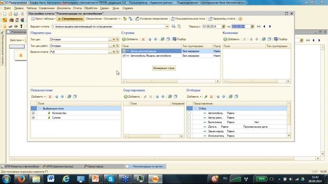The image size is (328, 184).
Task: Open the Справочники menu
Action: point(47,8)
